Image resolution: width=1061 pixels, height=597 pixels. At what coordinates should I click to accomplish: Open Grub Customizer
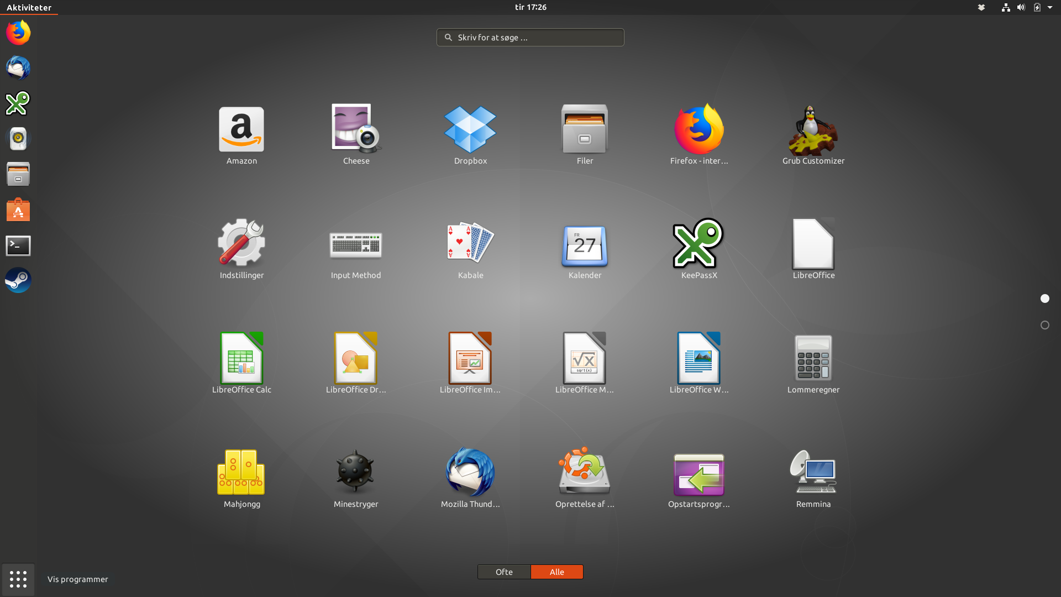coord(813,135)
